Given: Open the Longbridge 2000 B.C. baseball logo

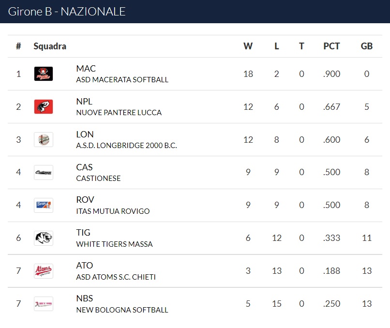Looking at the screenshot, I should [44, 139].
